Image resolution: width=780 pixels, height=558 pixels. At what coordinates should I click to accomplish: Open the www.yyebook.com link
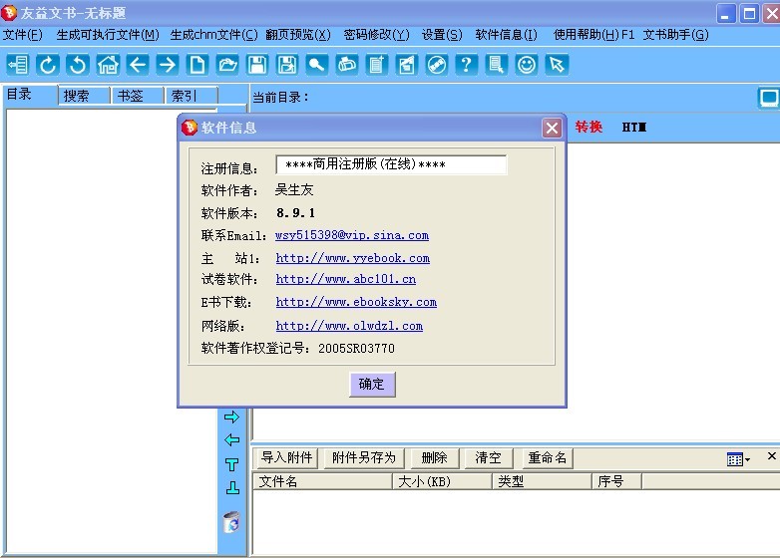click(352, 258)
